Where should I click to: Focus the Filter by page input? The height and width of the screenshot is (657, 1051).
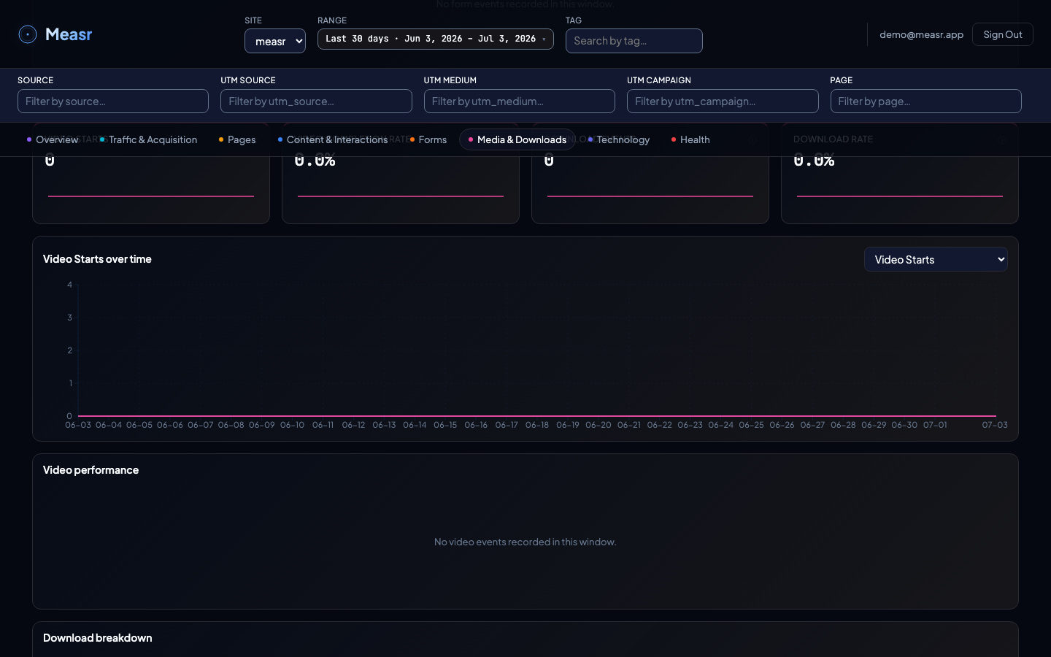pyautogui.click(x=926, y=101)
